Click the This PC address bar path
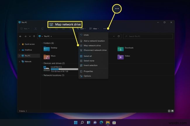Image resolution: width=190 pixels, height=126 pixels. tap(47, 36)
